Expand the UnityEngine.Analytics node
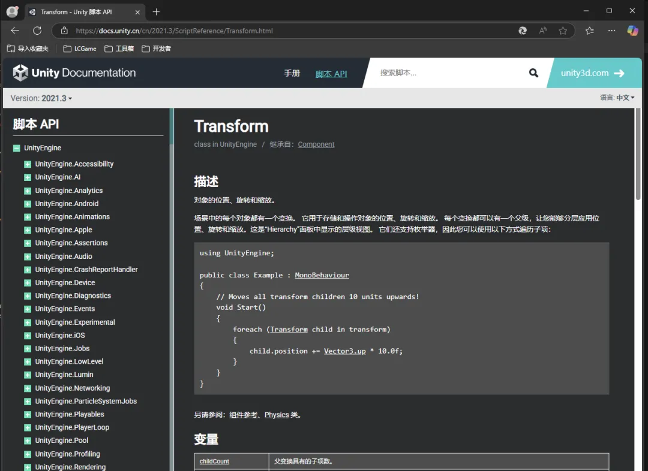 (28, 191)
